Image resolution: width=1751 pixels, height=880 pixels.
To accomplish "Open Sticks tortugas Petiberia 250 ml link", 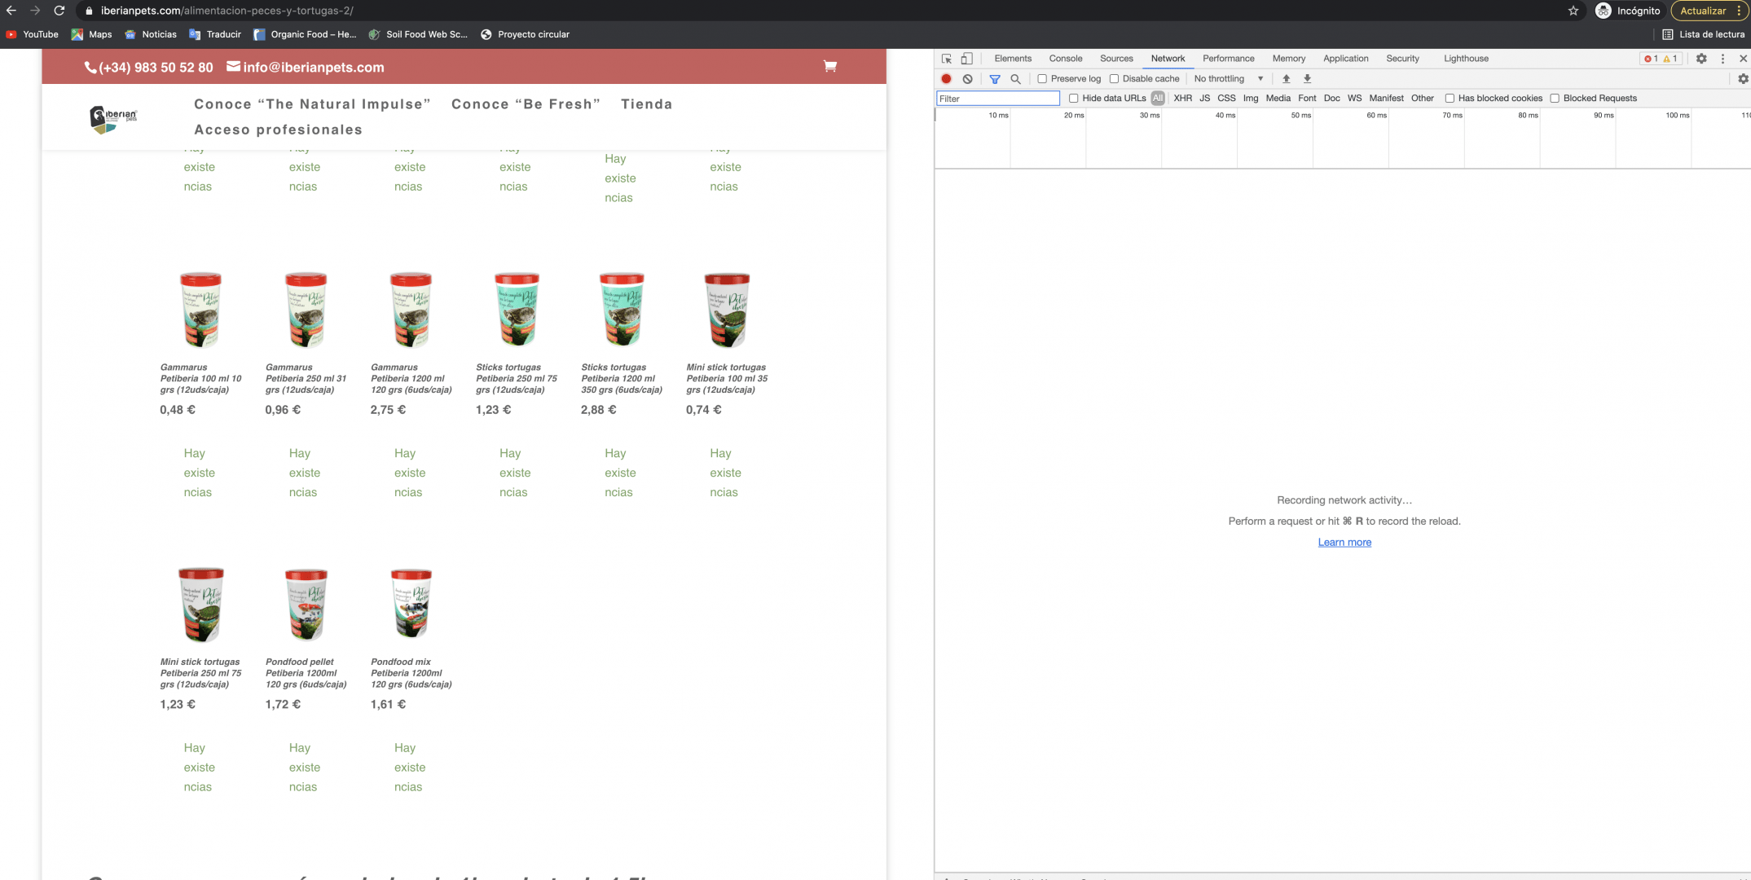I will click(517, 379).
